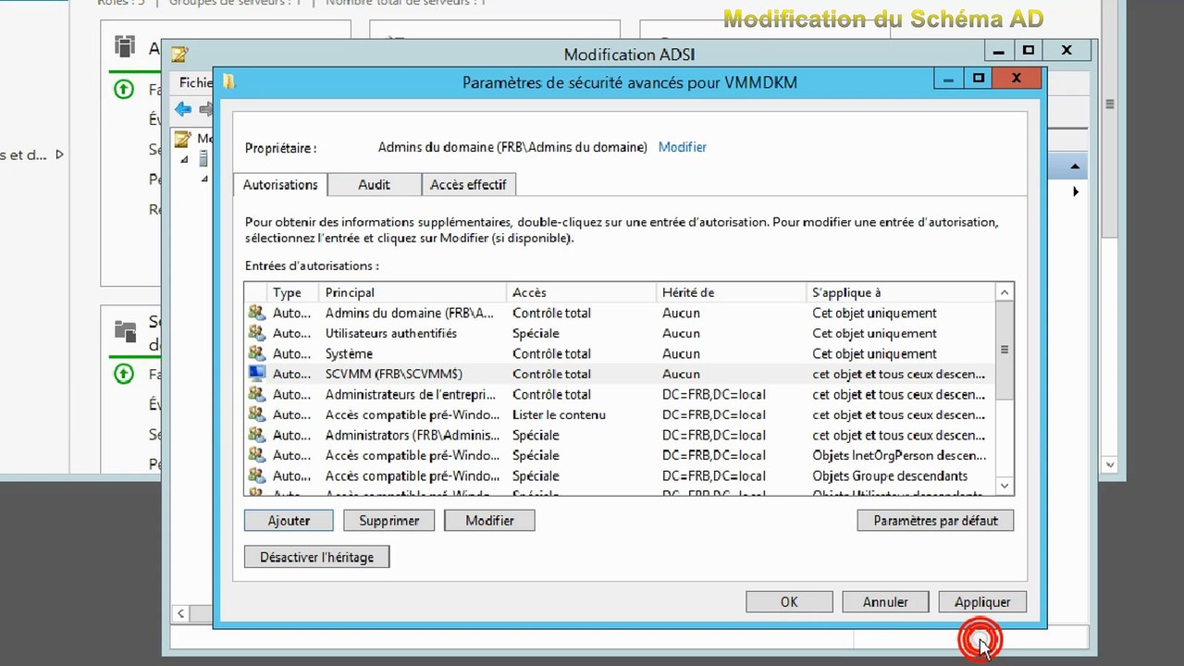Image resolution: width=1184 pixels, height=666 pixels.
Task: Click group icon of Administrateurs de l'entrepri... entry
Action: [x=256, y=394]
